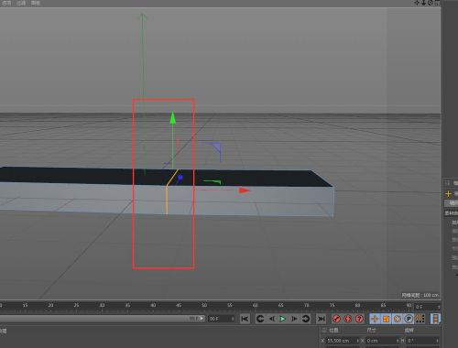The height and width of the screenshot is (348, 458).
Task: Toggle position keyframe recording icon
Action: [x=375, y=319]
